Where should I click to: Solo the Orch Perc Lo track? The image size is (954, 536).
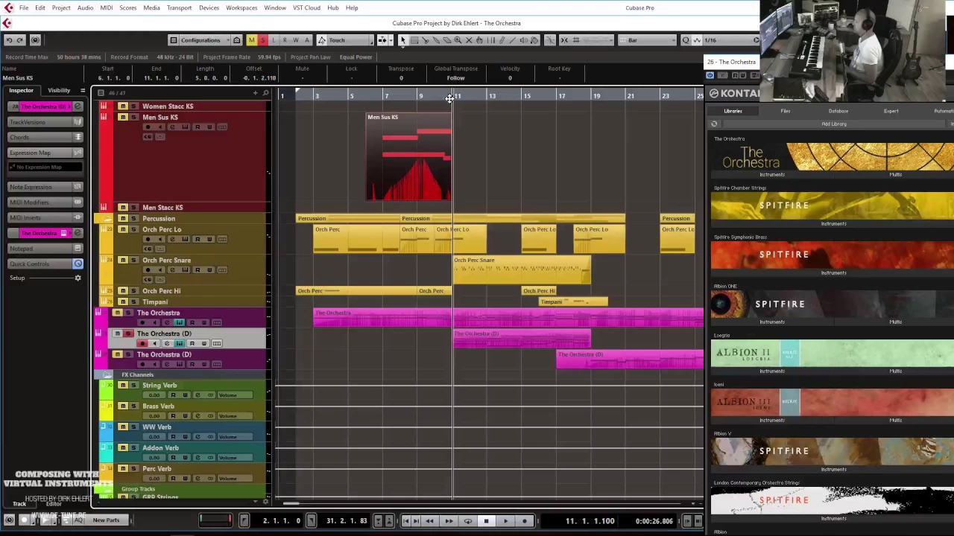tap(134, 229)
